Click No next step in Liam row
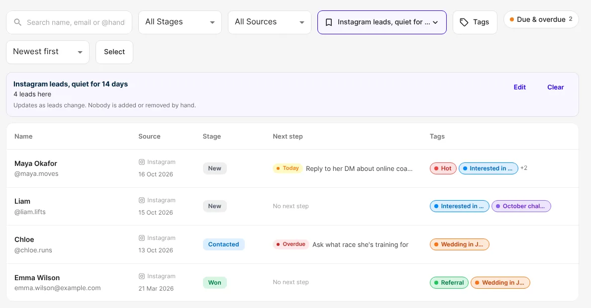Image resolution: width=591 pixels, height=308 pixels. point(291,206)
